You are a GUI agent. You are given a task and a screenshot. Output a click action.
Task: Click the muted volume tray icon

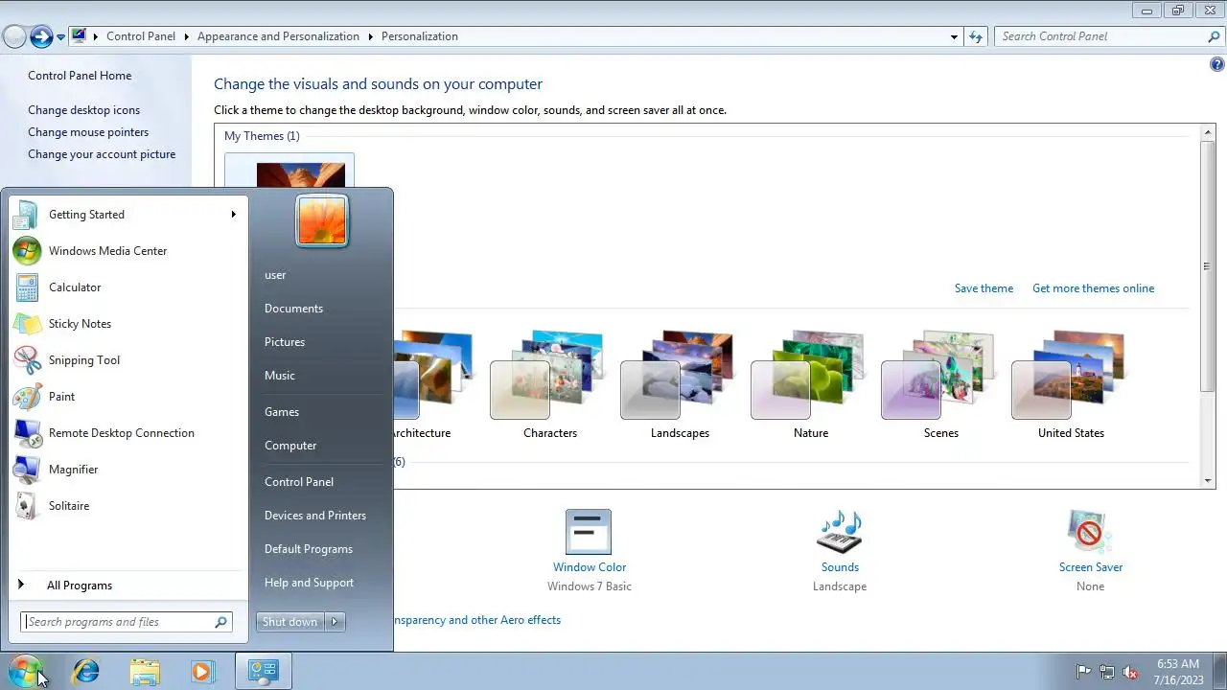click(x=1130, y=672)
